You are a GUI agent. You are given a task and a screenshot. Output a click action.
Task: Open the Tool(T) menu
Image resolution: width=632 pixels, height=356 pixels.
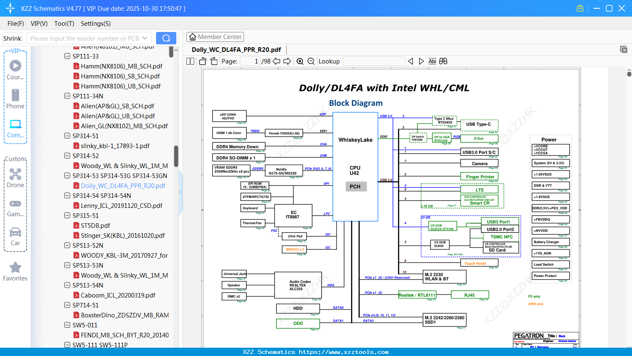point(64,24)
